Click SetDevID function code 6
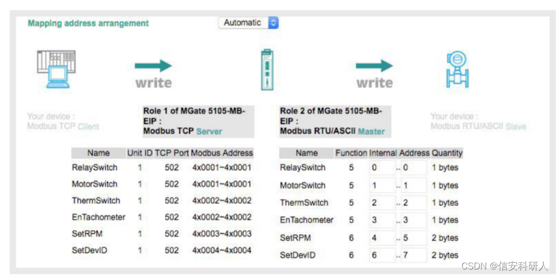This screenshot has width=556, height=276. click(352, 255)
